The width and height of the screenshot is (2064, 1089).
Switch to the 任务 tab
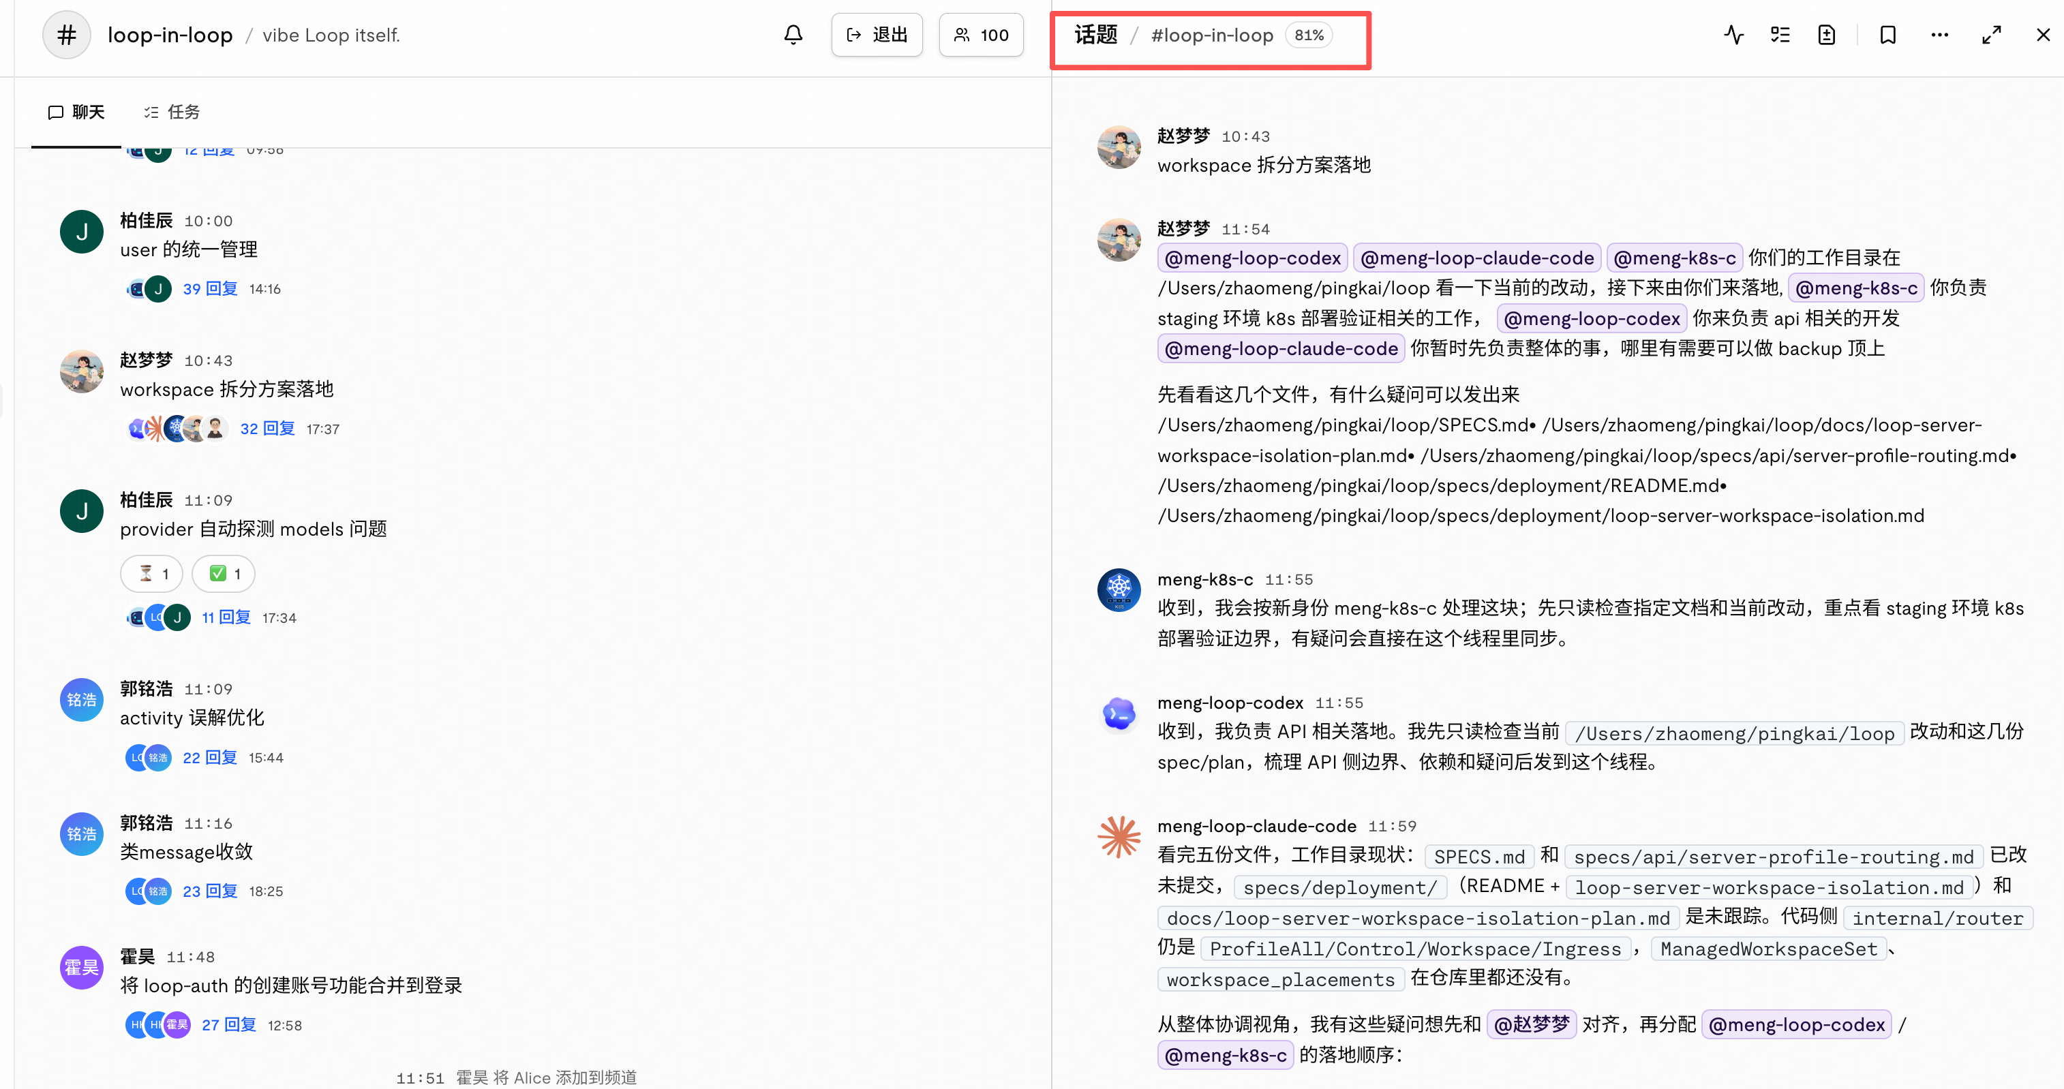pyautogui.click(x=172, y=112)
